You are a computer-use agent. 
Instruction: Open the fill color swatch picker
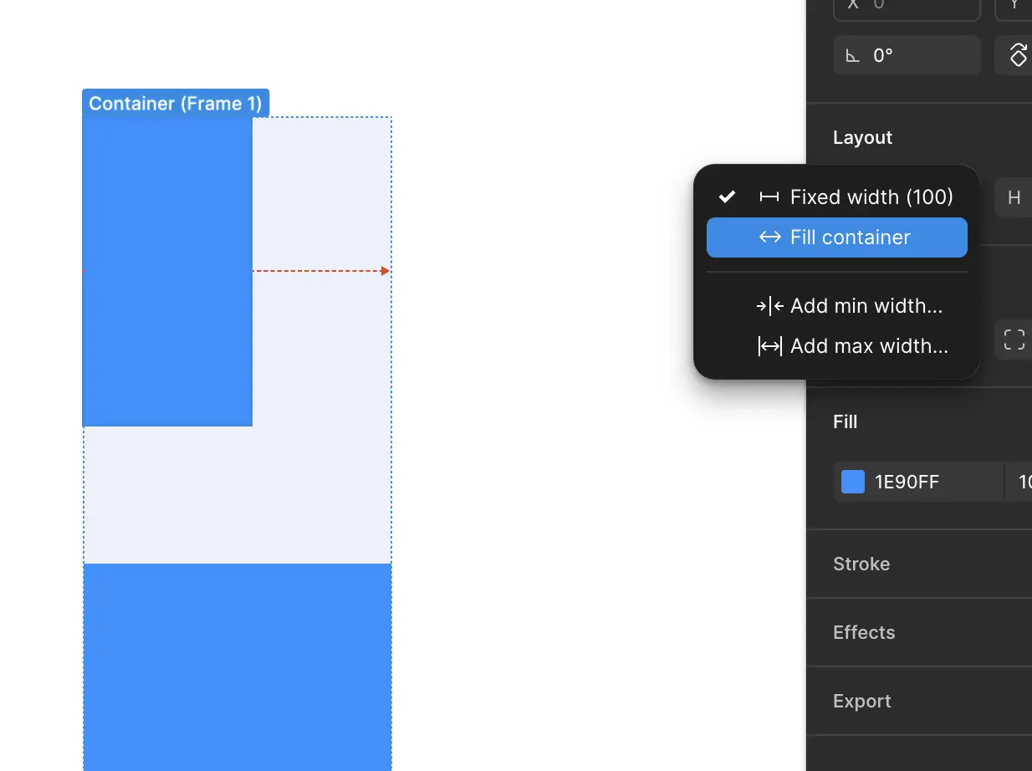point(852,482)
